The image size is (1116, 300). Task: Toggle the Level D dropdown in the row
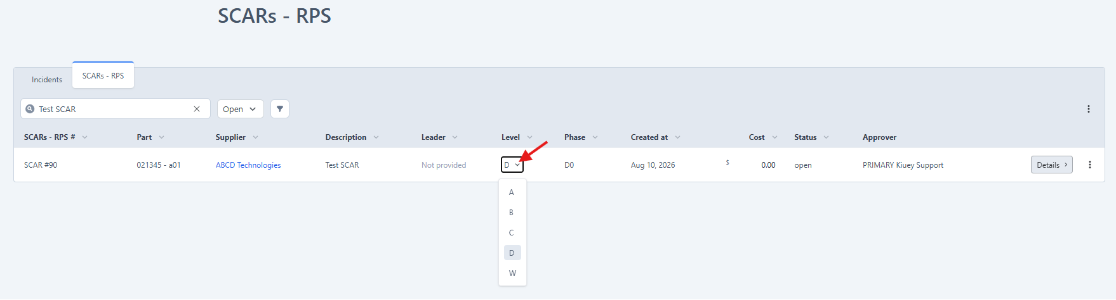click(x=512, y=165)
